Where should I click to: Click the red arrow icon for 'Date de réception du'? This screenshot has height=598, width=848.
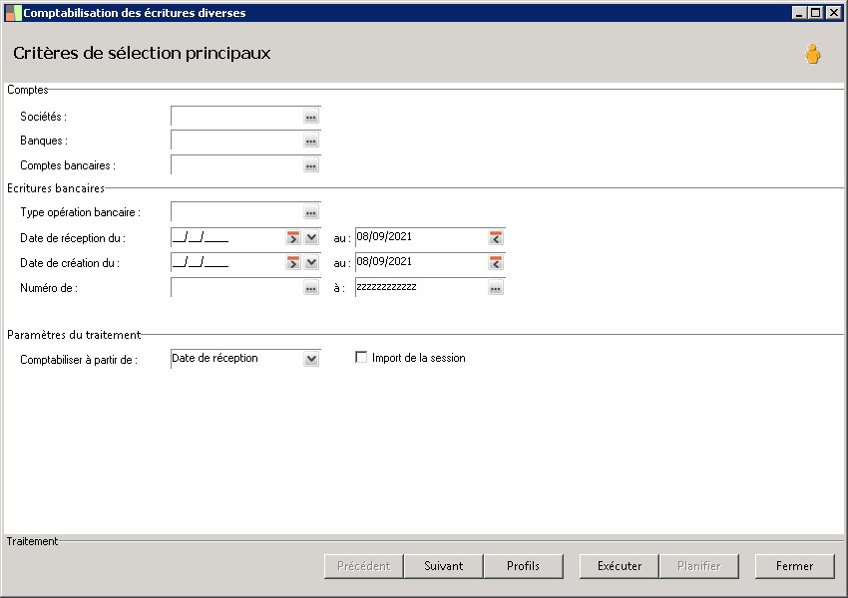(293, 237)
